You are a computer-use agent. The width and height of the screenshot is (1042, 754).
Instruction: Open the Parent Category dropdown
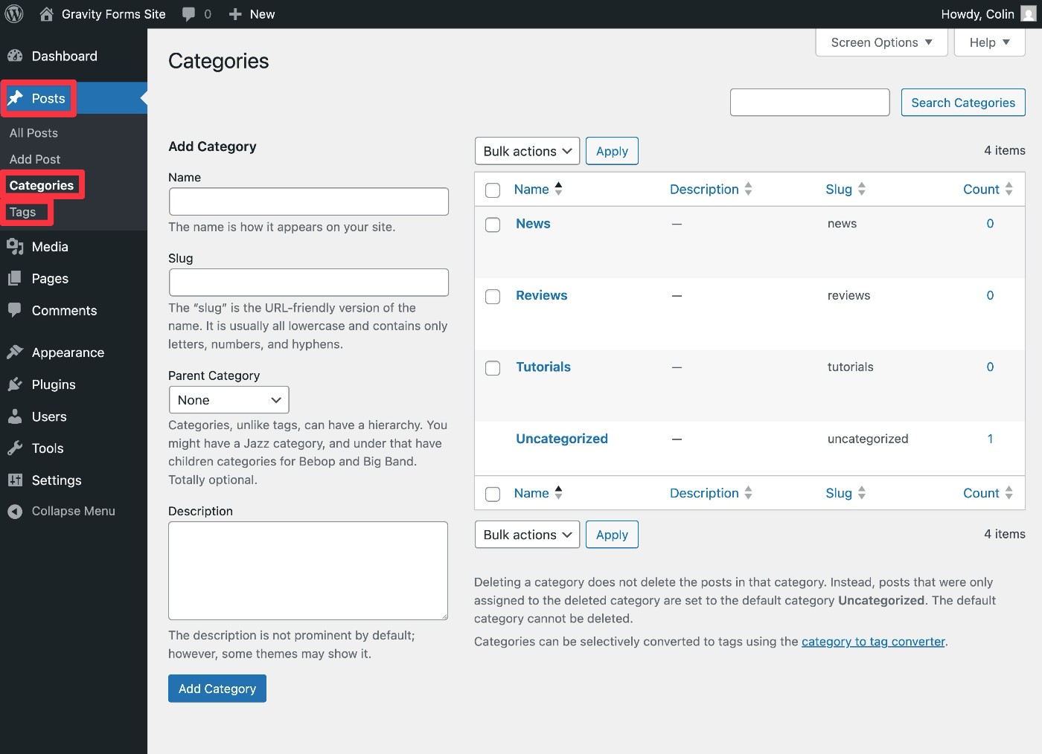pos(228,399)
